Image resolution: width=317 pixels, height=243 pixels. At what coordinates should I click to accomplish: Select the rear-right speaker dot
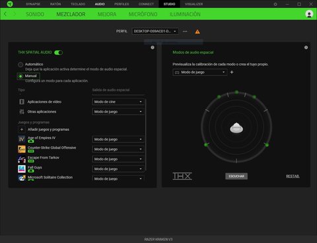pyautogui.click(x=267, y=145)
